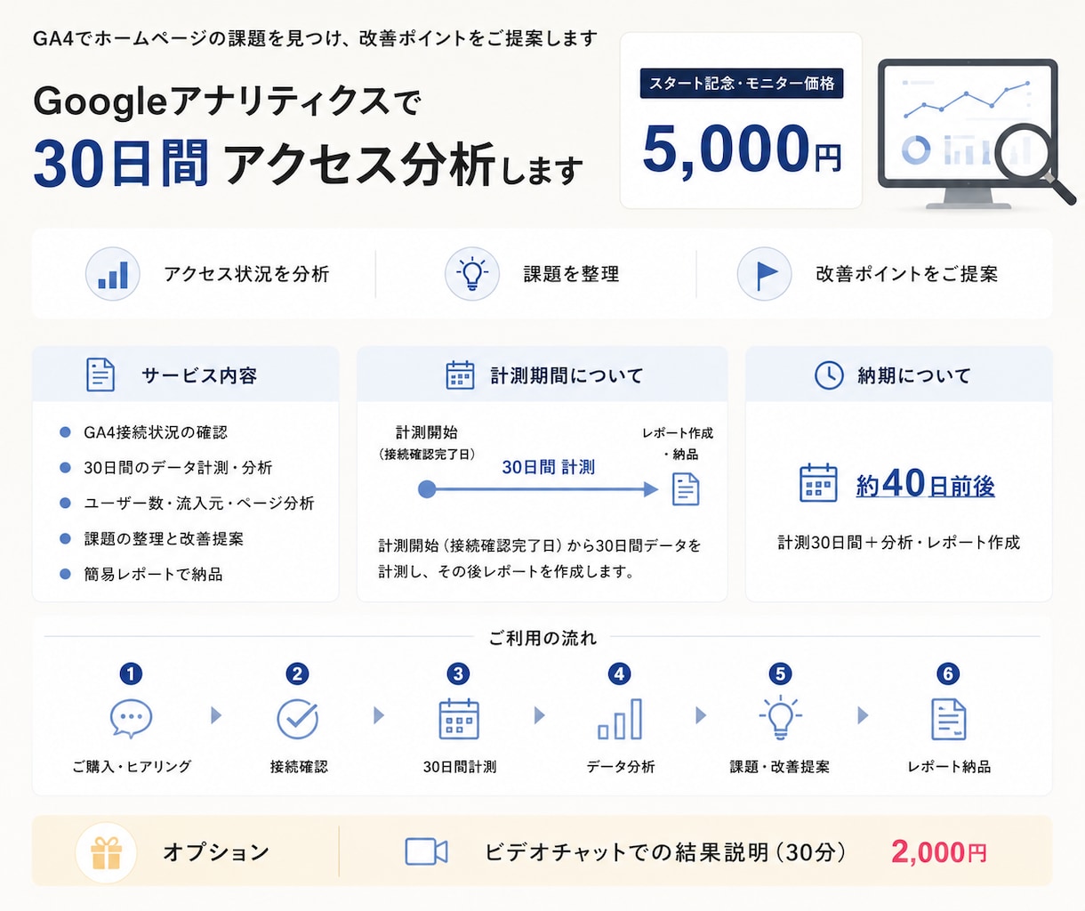This screenshot has height=911, width=1085.
Task: Click the 課題を整理 label
Action: 571,274
